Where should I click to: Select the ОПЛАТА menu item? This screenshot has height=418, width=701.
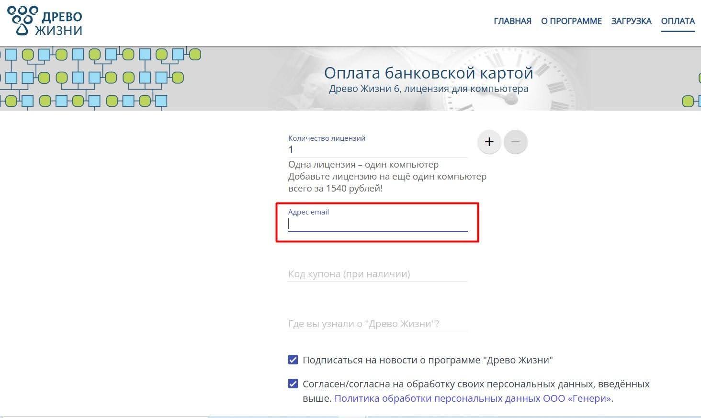click(x=678, y=21)
